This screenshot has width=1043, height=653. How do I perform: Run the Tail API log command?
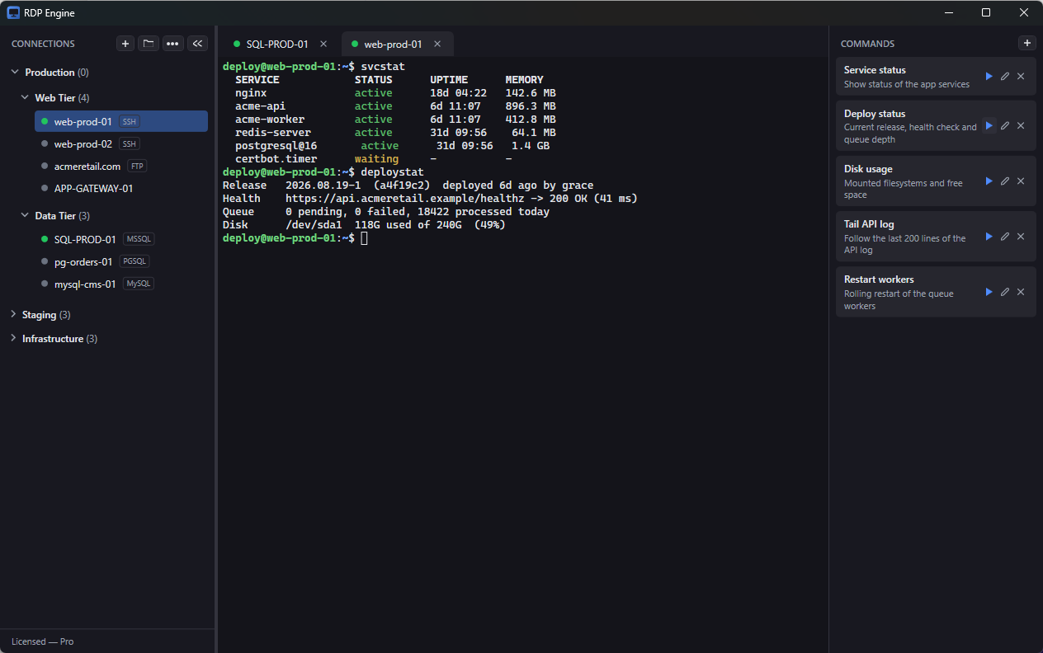(989, 236)
